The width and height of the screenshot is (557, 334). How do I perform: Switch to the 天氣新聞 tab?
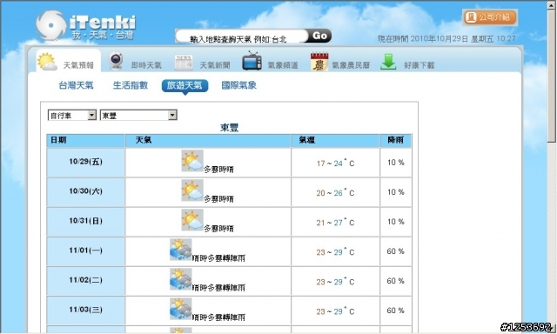pos(202,62)
